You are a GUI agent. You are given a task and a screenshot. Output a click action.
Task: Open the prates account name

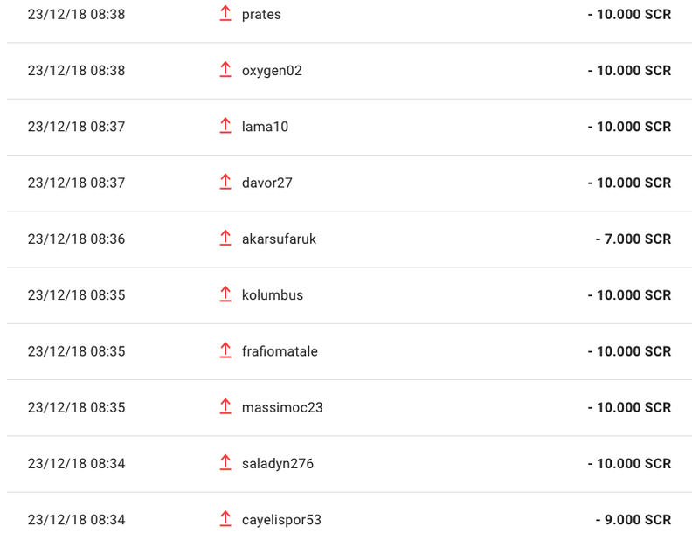pyautogui.click(x=261, y=15)
